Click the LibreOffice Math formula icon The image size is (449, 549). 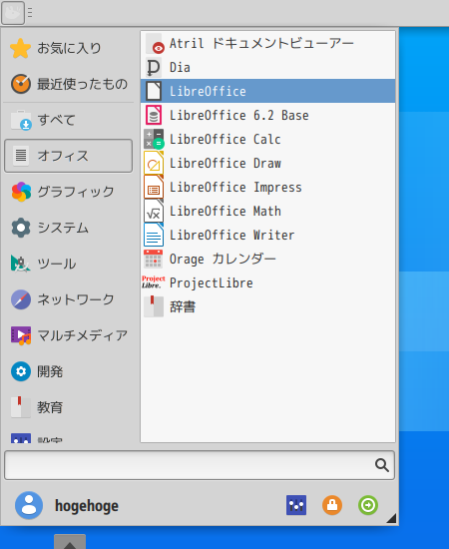click(x=154, y=212)
